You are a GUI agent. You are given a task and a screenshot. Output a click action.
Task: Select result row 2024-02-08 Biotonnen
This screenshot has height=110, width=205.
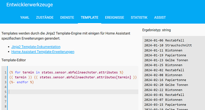tap(163, 75)
